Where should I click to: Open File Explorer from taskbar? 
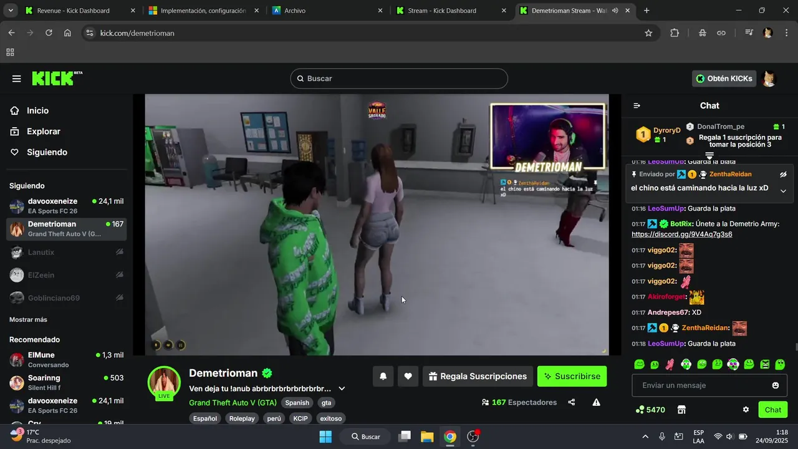tap(427, 437)
